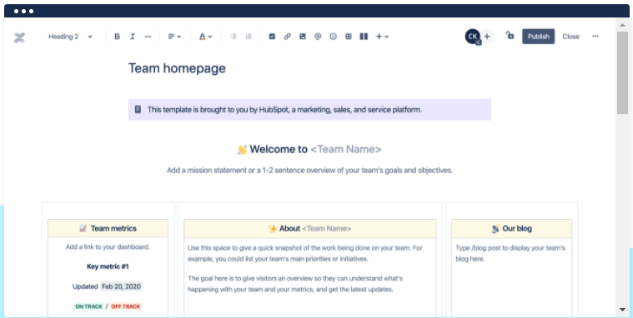
Task: Click the 'Type /blog post' text
Action: point(510,254)
